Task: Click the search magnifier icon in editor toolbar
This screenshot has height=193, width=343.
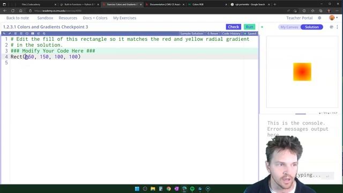Action: click(44, 33)
